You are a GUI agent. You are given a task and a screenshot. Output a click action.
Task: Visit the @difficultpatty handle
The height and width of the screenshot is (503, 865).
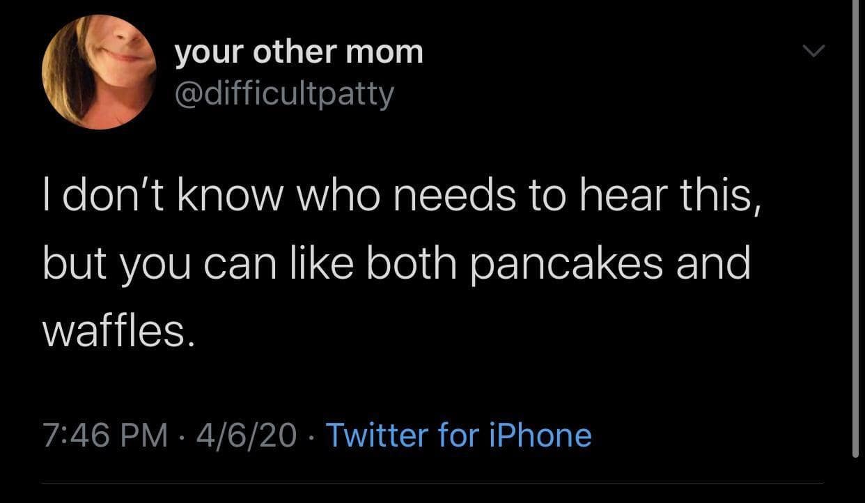(283, 92)
